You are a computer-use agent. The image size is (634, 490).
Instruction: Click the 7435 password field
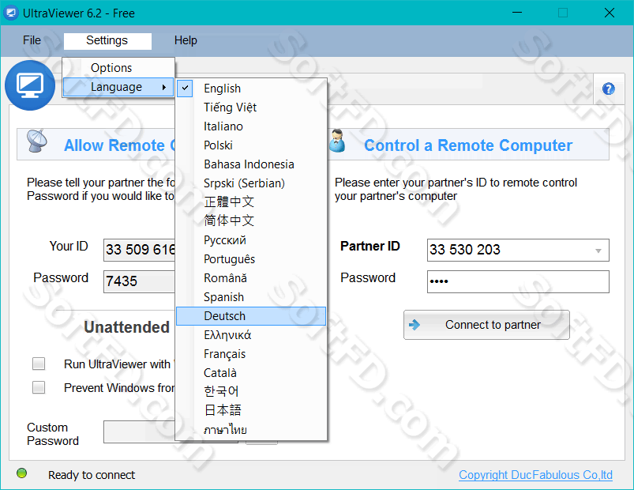click(140, 281)
